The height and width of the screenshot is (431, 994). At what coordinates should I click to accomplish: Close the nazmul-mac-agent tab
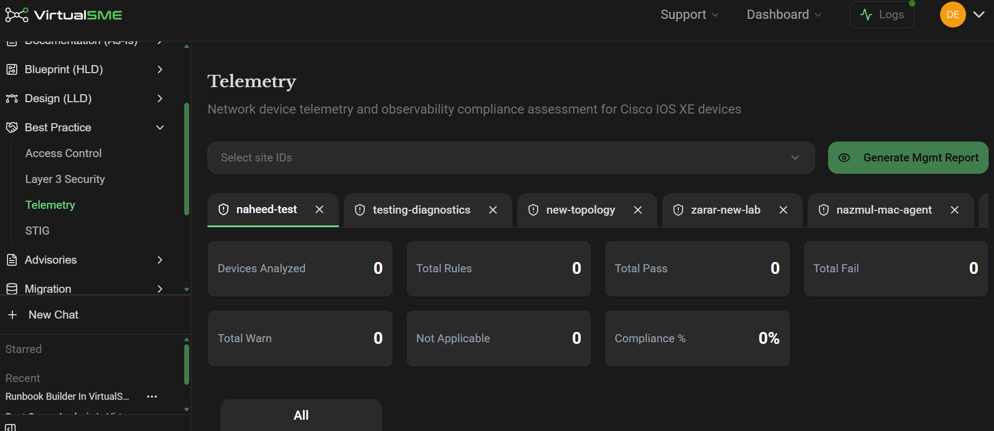click(955, 210)
